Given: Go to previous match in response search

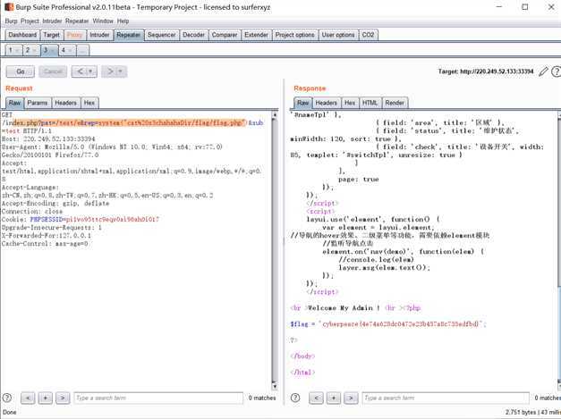Looking at the screenshot, I should [x=316, y=398].
